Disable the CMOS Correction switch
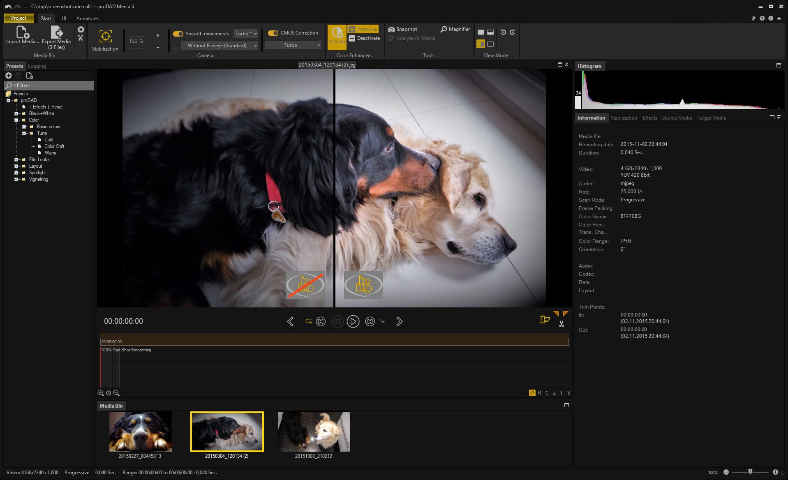 [273, 33]
